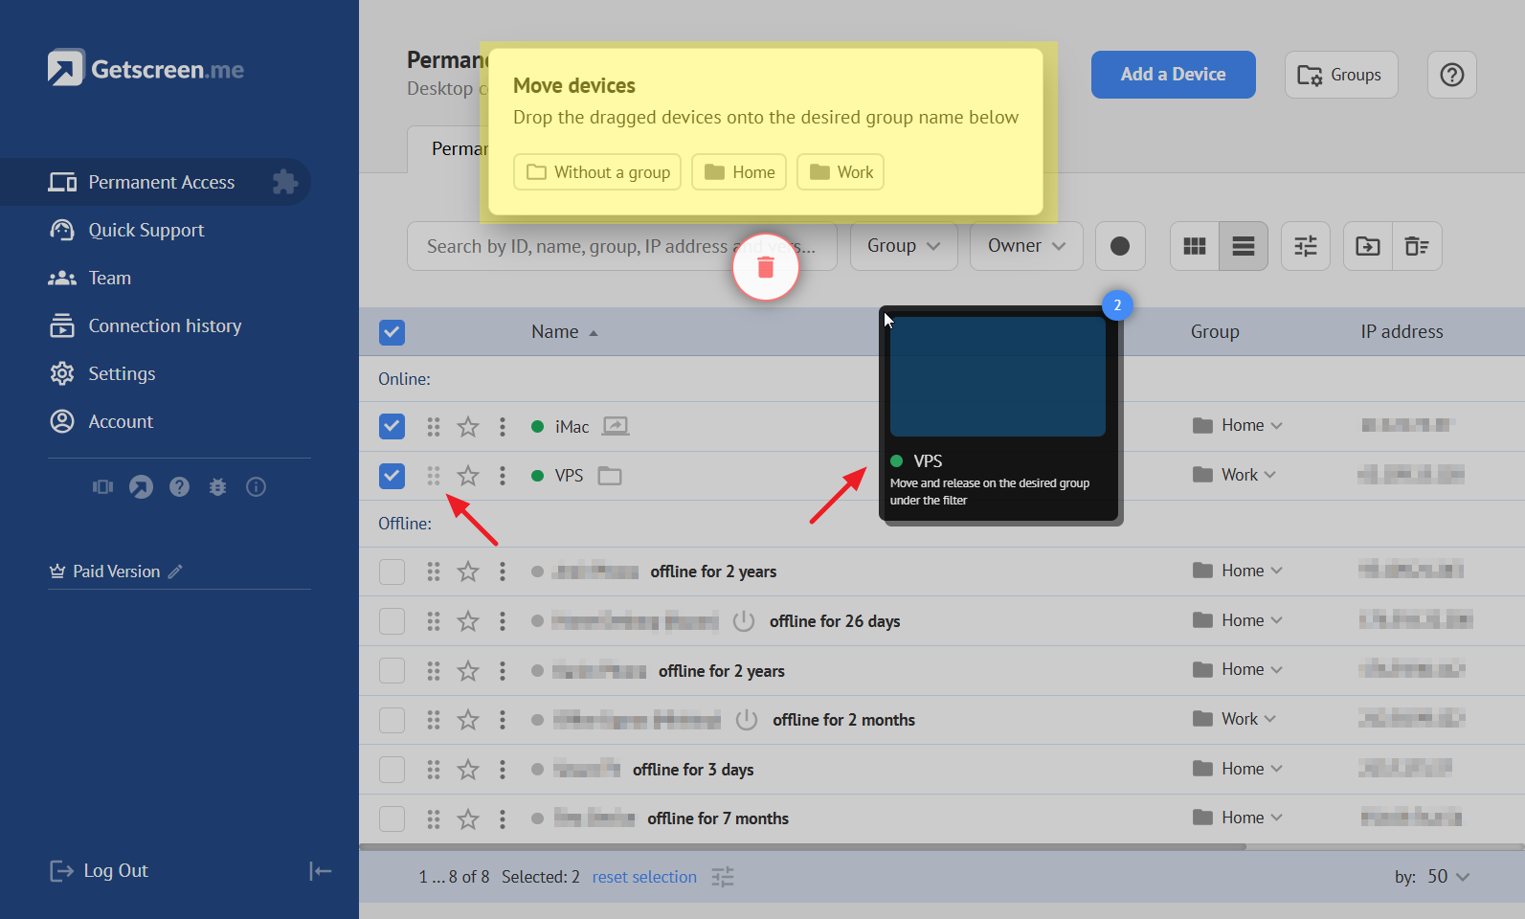The width and height of the screenshot is (1525, 919).
Task: Click the help question mark button
Action: point(1451,75)
